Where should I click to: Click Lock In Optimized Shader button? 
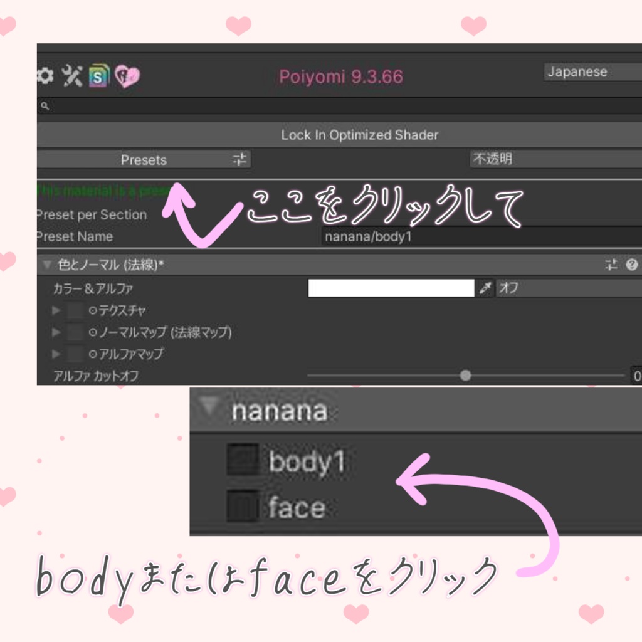339,135
